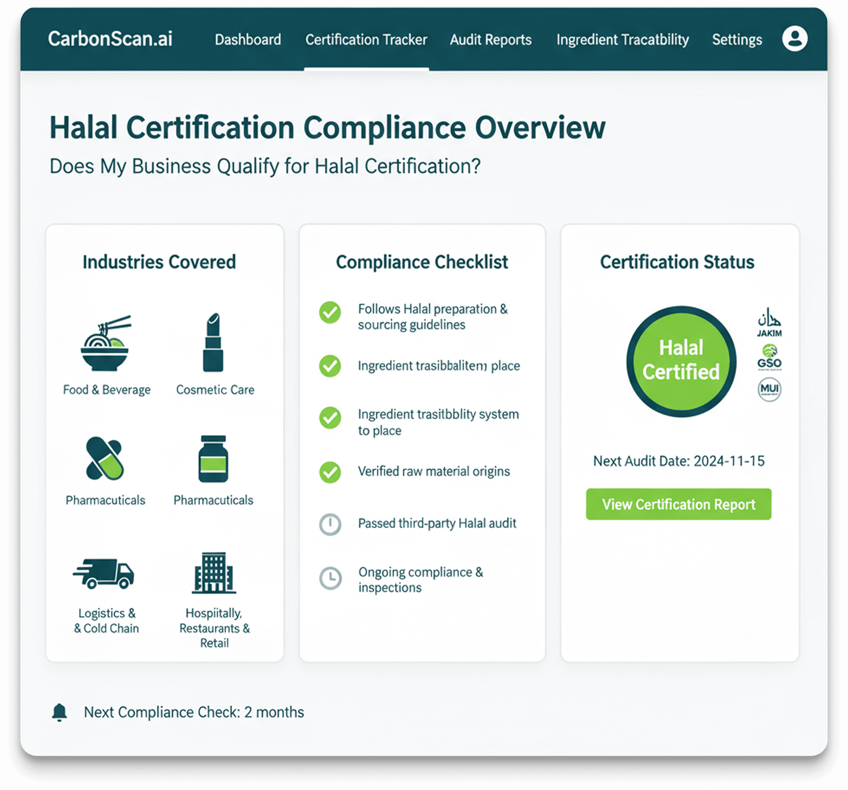Toggle the Halal preparation guidelines checkmark
This screenshot has height=790, width=848.
(x=330, y=313)
